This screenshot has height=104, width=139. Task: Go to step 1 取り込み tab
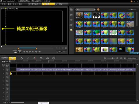[35, 4]
